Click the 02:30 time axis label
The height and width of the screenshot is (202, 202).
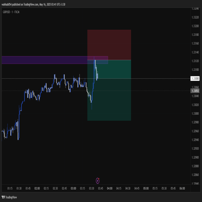tap(55, 188)
